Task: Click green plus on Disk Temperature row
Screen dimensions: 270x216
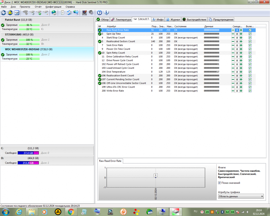Action: click(x=241, y=72)
